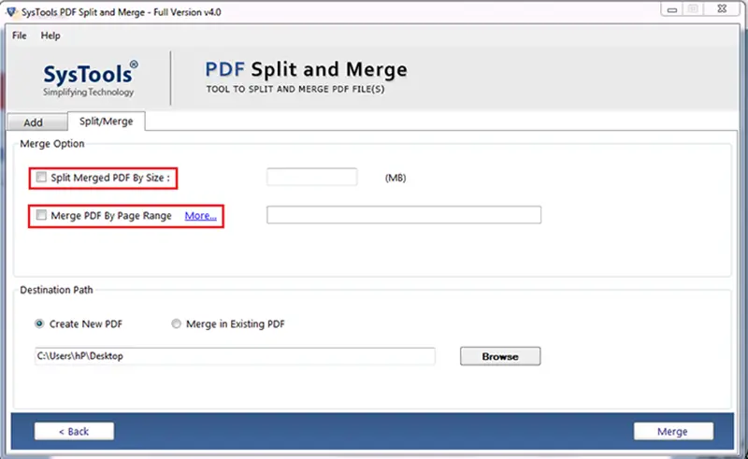Tick the Merge PDF By Page Range checkbox

tap(41, 215)
